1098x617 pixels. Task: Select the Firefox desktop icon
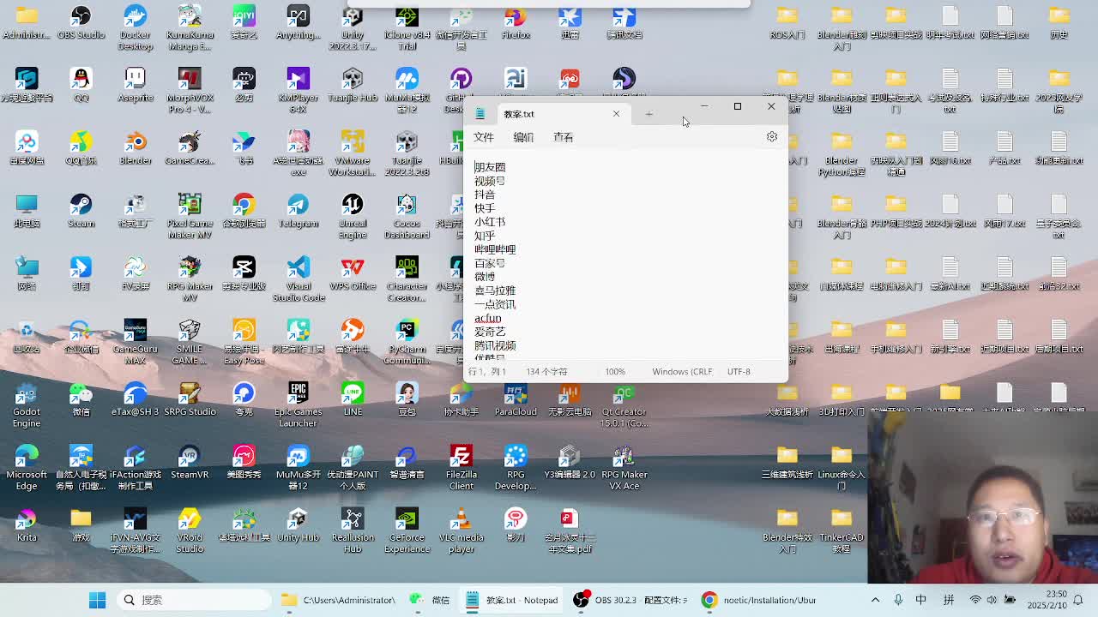(x=516, y=23)
